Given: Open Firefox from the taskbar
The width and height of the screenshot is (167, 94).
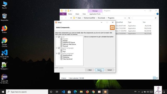Looking at the screenshot, I should tap(87, 92).
